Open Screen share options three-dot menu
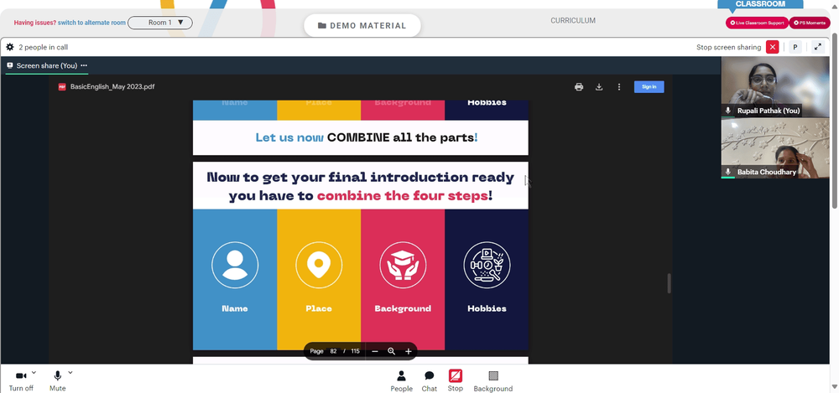This screenshot has height=393, width=839. [84, 65]
